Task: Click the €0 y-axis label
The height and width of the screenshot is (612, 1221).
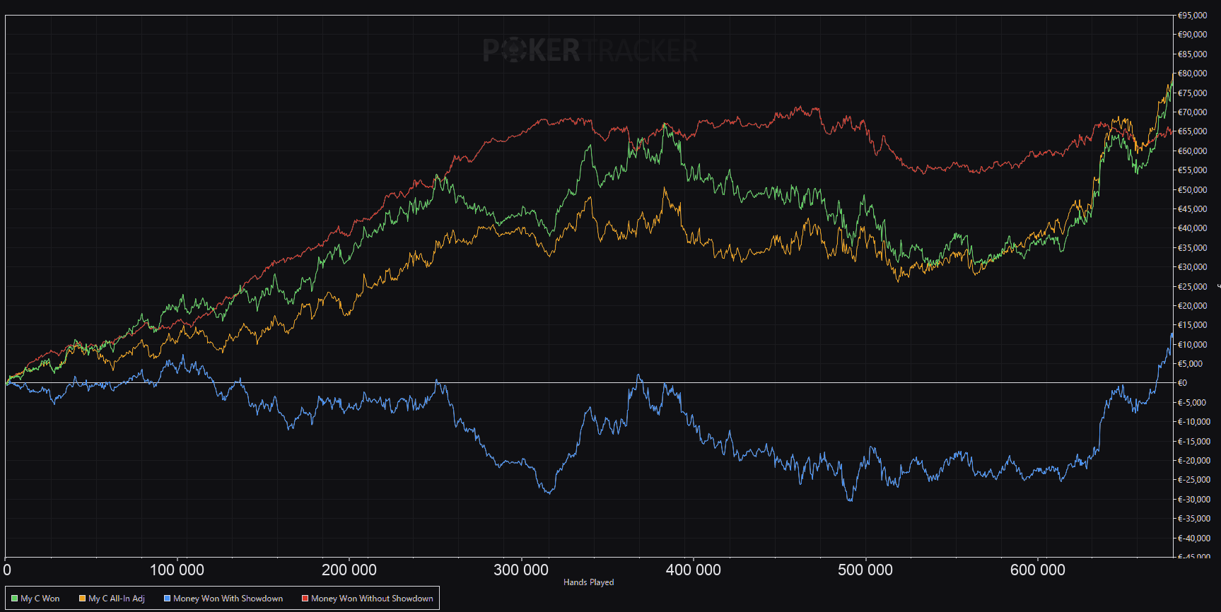Action: click(1182, 383)
